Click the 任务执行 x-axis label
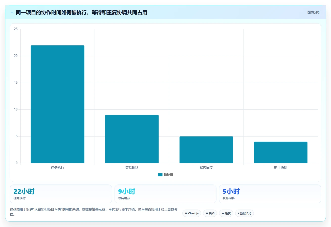Image resolution: width=331 pixels, height=227 pixels. pyautogui.click(x=57, y=168)
